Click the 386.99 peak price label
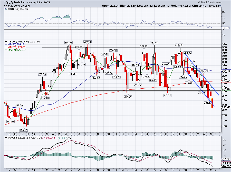The height and width of the screenshot is (172, 231). pos(68,42)
